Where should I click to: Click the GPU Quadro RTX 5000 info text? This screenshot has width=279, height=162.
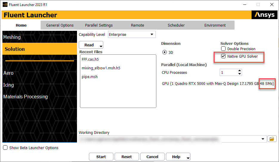click(x=218, y=84)
